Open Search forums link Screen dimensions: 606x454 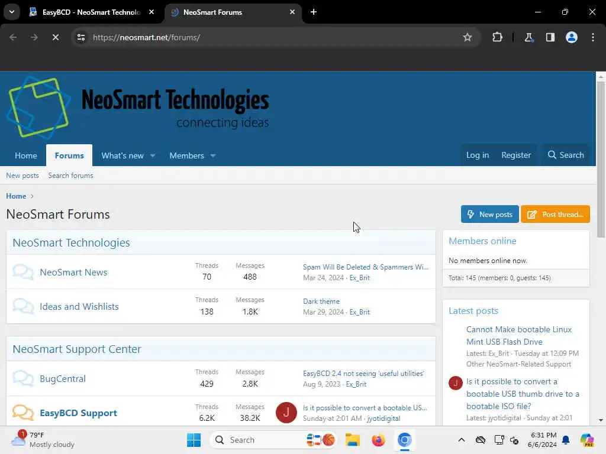(x=71, y=175)
